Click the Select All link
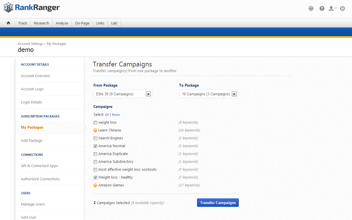Image resolution: width=352 pixels, height=220 pixels. 107,115
